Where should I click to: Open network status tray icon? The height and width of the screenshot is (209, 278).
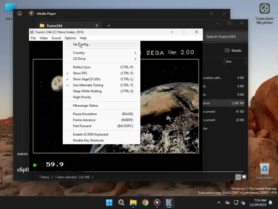(x=236, y=202)
